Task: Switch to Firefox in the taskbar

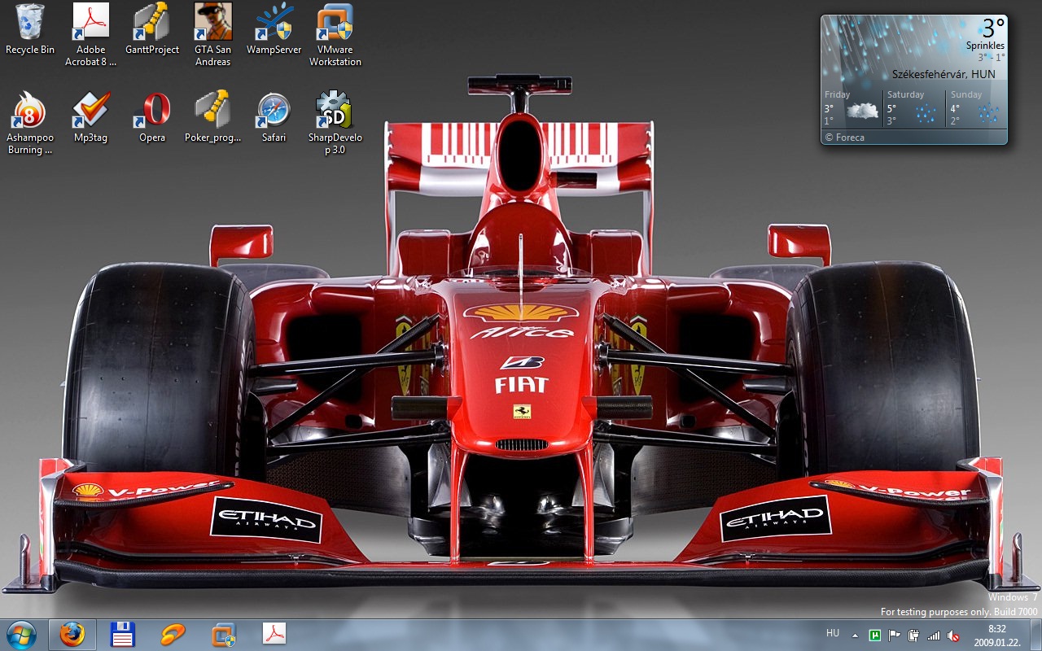Action: (72, 635)
